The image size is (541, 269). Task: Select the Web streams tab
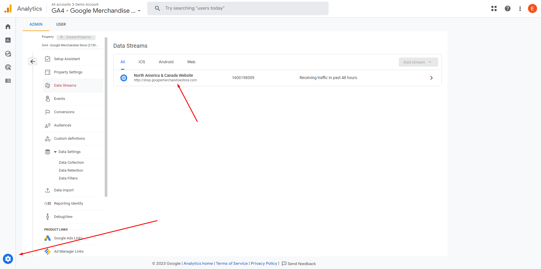[191, 62]
